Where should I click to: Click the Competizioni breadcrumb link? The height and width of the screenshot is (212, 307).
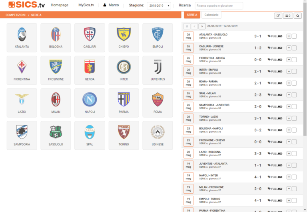16,15
